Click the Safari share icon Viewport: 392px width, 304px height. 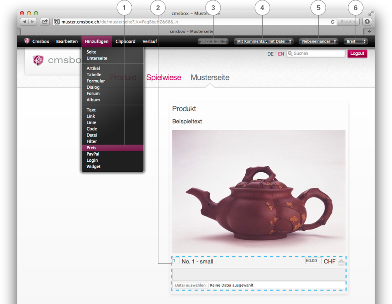click(45, 22)
